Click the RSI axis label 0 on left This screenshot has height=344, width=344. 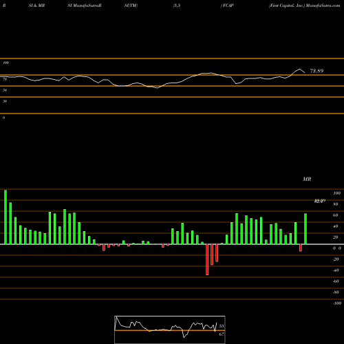[3, 118]
